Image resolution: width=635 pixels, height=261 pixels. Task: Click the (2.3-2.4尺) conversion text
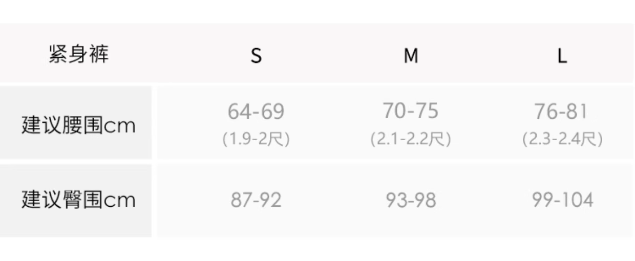pos(562,139)
